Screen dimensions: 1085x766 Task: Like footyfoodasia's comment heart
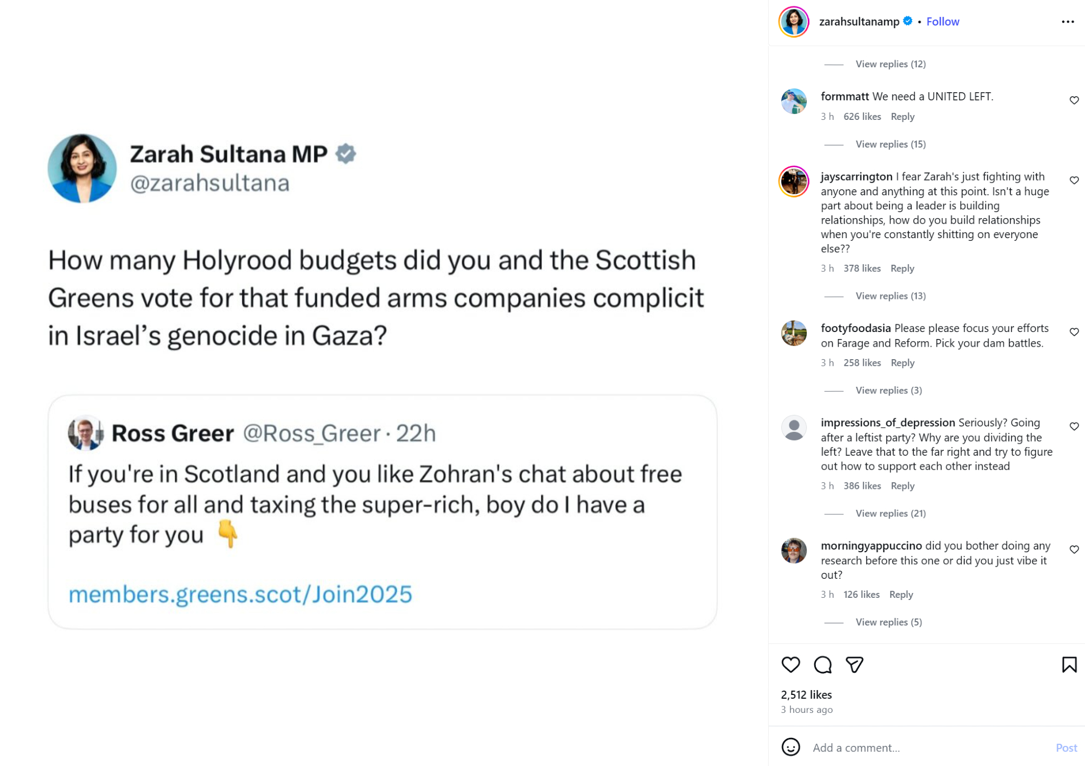1074,332
